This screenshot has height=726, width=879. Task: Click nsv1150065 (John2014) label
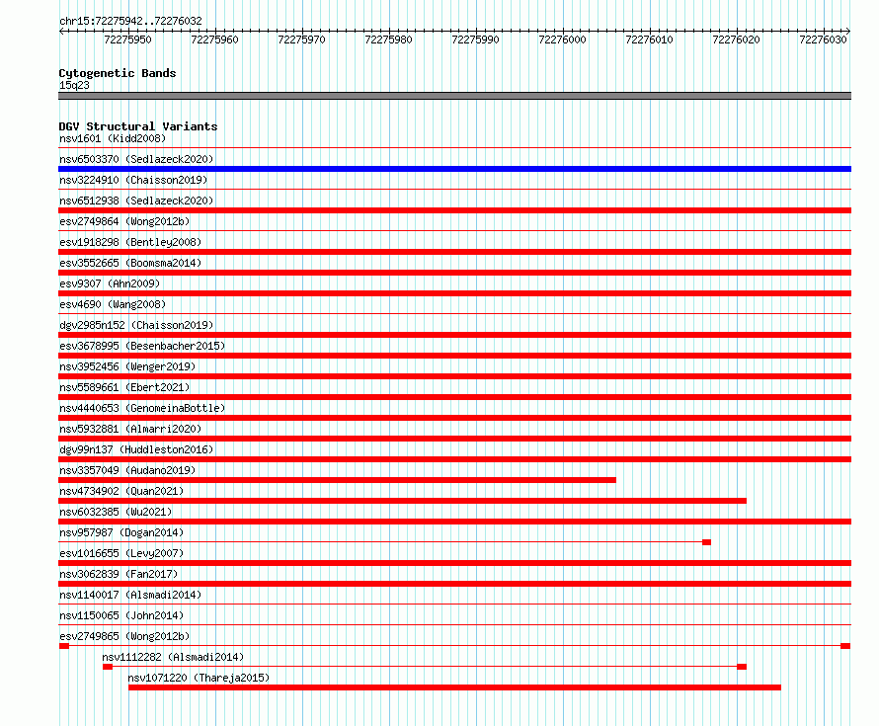[121, 615]
